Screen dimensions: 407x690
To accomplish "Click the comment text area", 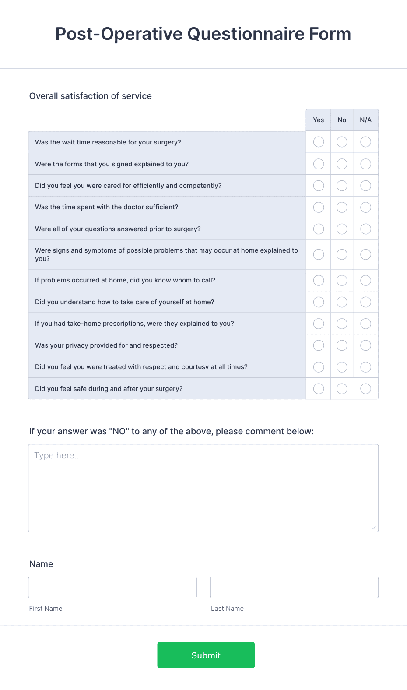I will [203, 487].
